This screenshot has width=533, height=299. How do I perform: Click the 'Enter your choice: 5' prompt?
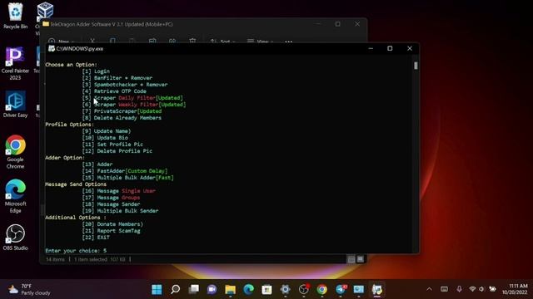[76, 251]
